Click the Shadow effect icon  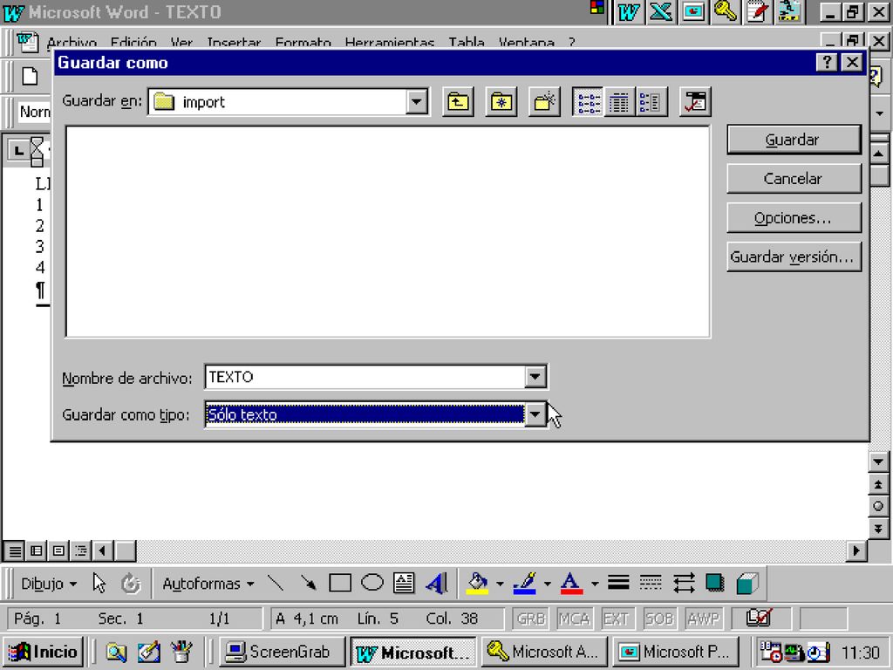(715, 584)
